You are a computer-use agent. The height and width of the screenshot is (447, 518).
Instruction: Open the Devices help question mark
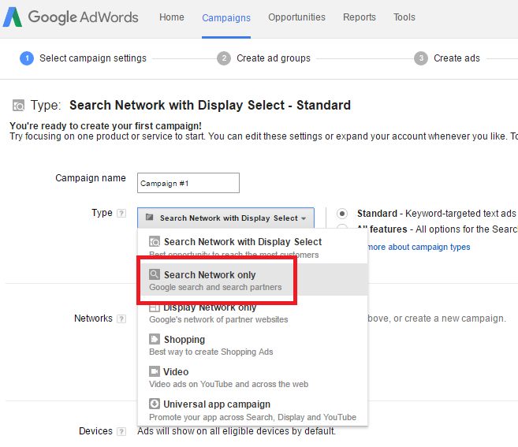tap(121, 431)
